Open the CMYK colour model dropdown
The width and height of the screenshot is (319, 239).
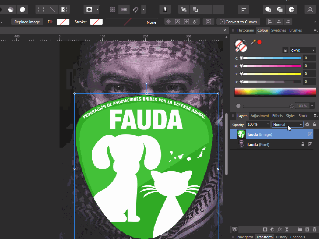(x=303, y=50)
